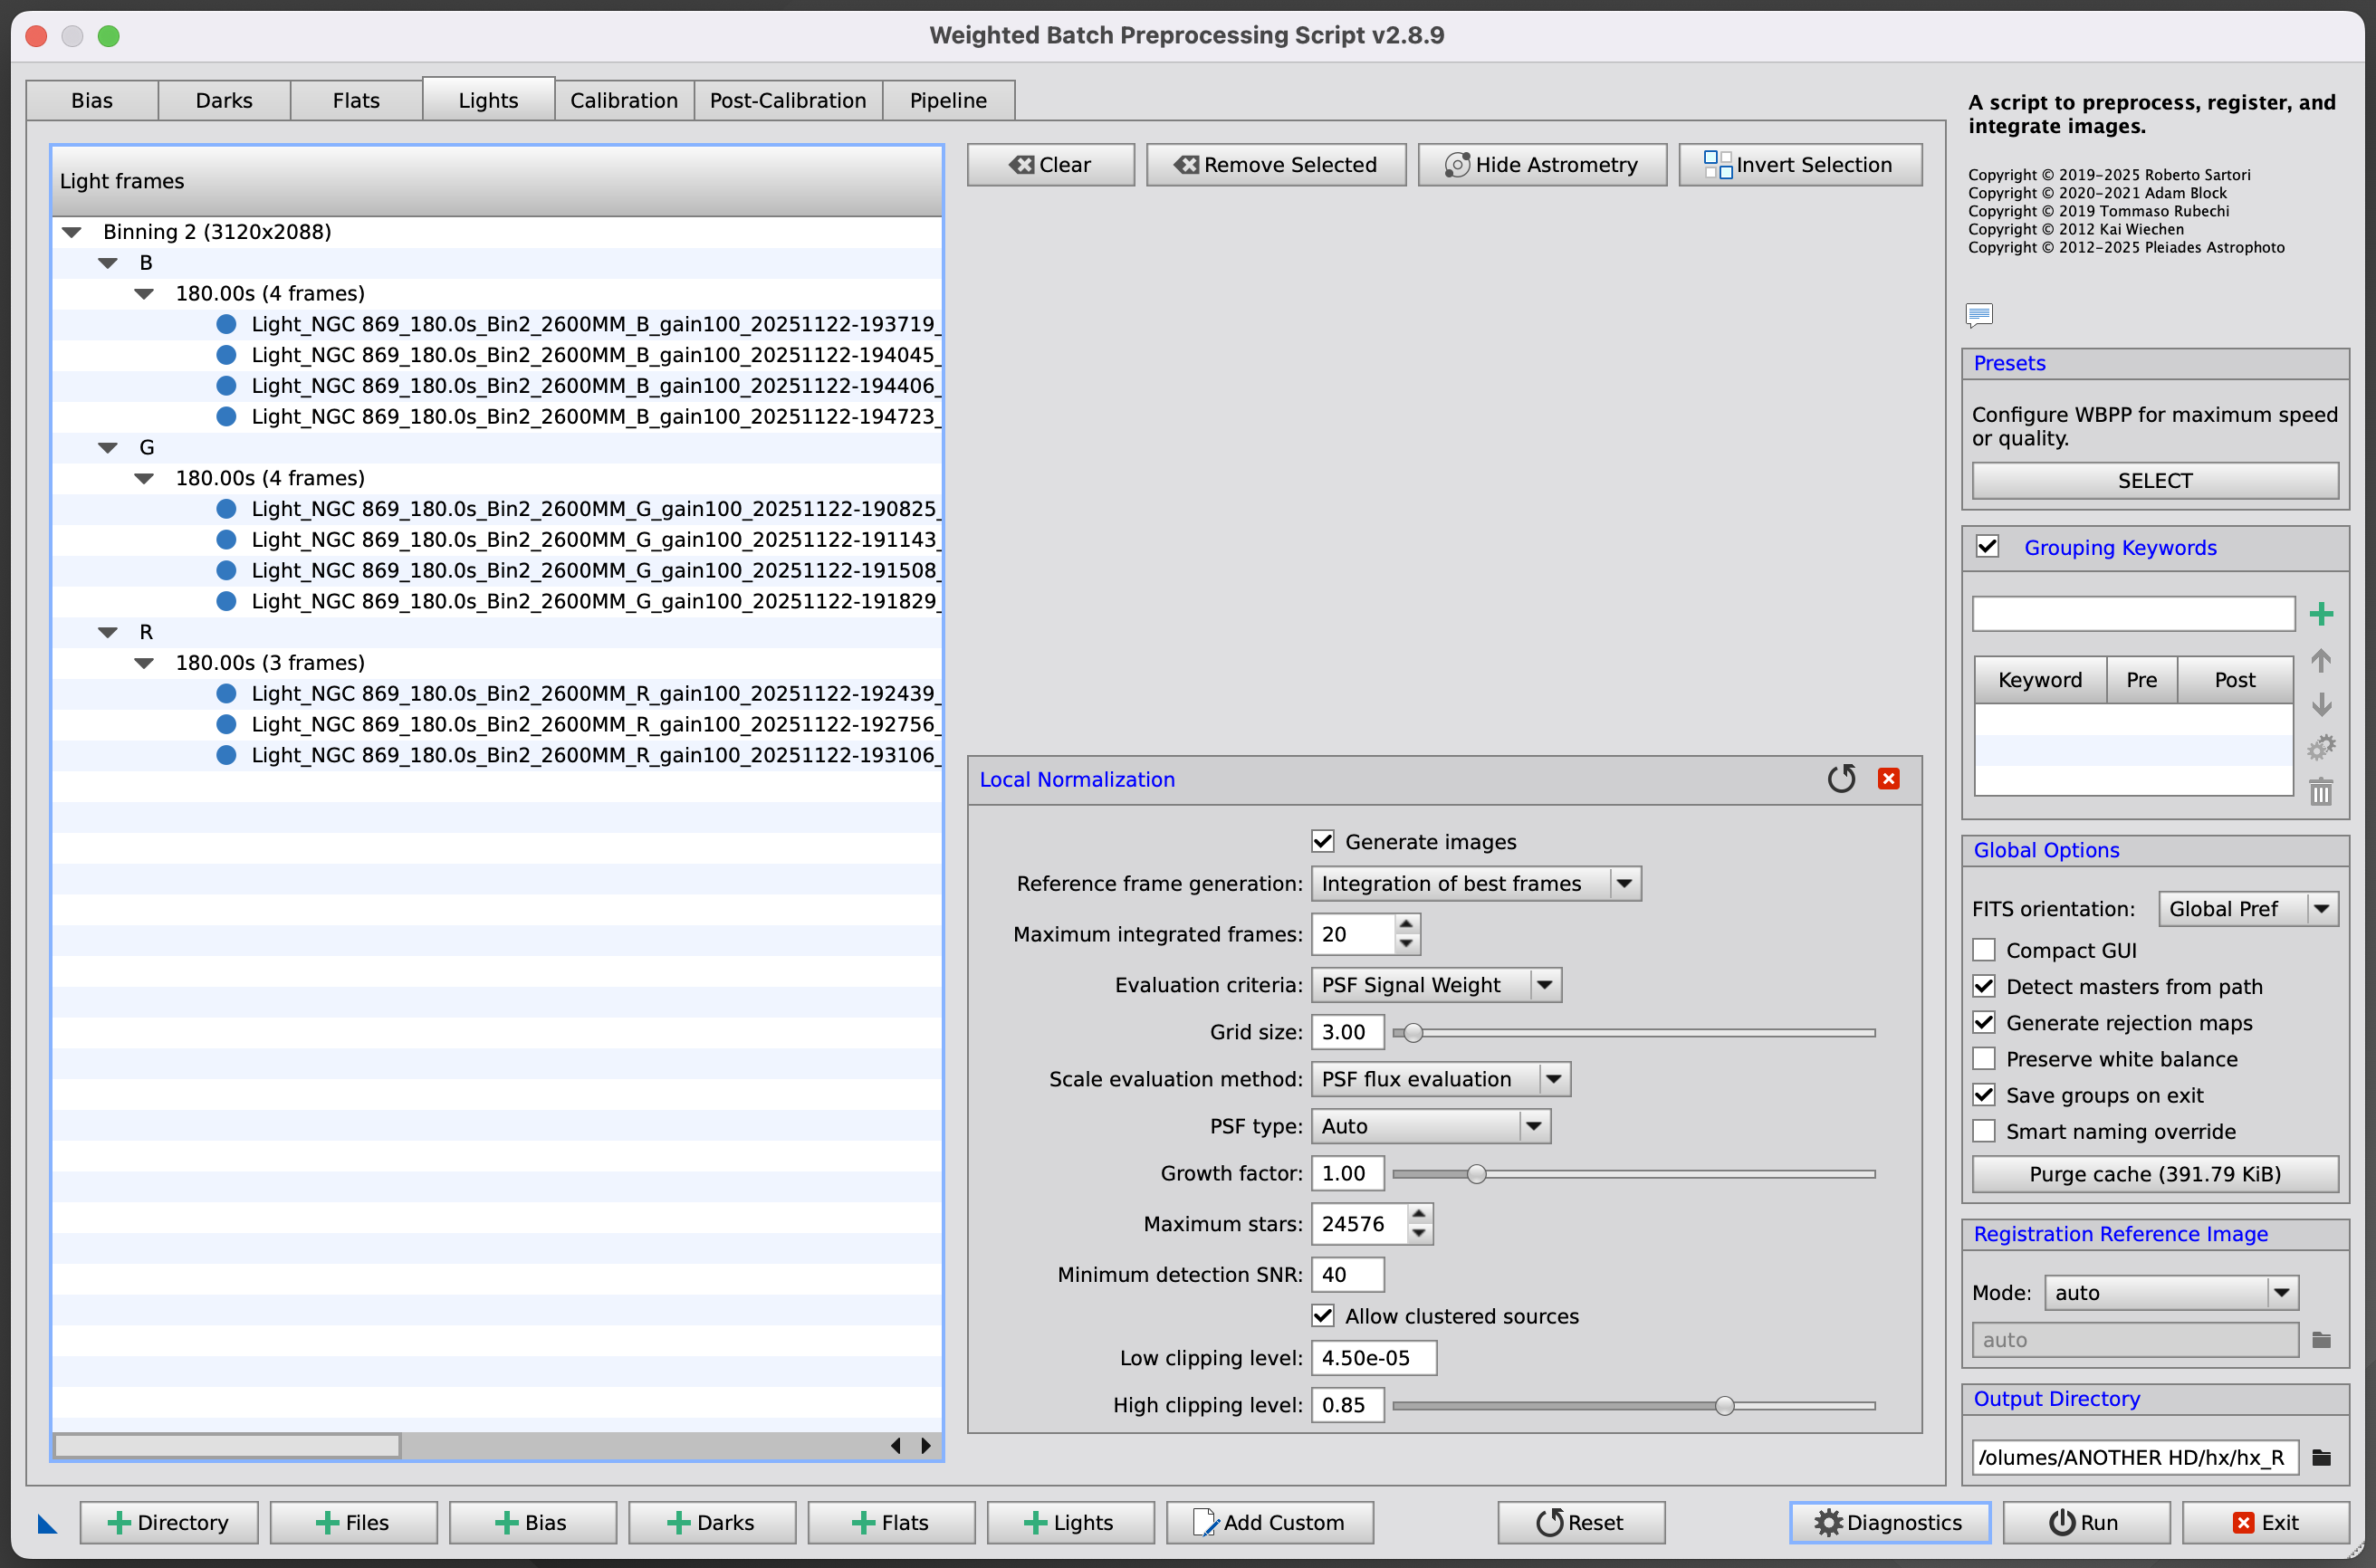This screenshot has width=2376, height=1568.
Task: Adjust the High clipping level slider
Action: [1724, 1405]
